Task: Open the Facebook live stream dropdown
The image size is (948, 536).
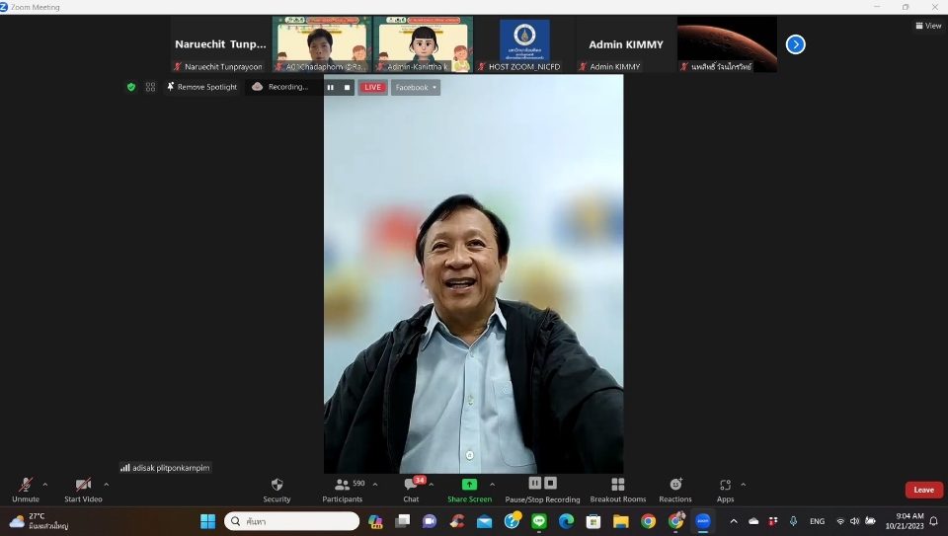Action: tap(416, 88)
